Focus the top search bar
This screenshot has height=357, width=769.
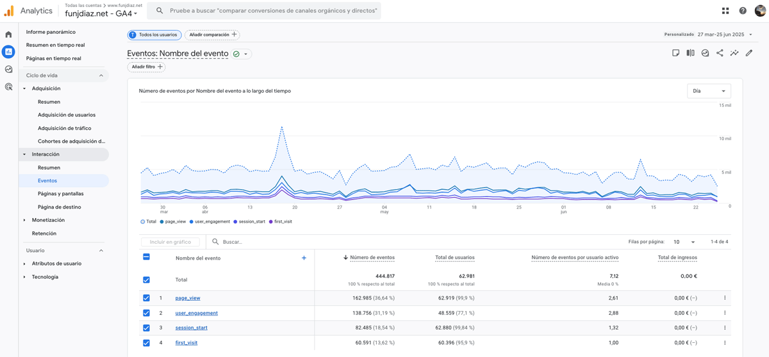(264, 11)
